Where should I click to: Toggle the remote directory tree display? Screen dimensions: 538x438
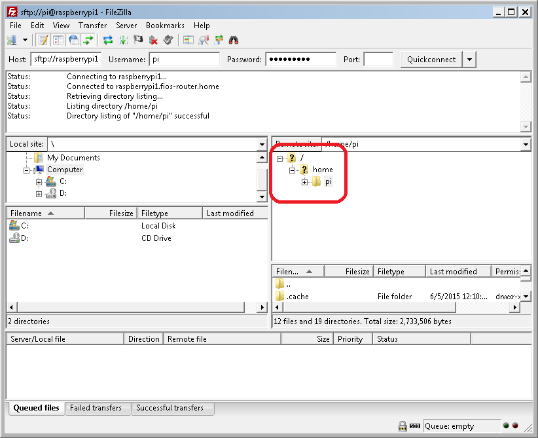tap(73, 40)
